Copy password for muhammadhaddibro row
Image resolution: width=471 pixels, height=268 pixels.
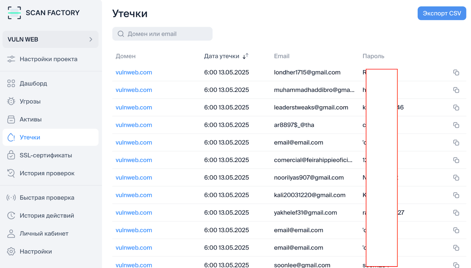coord(456,90)
